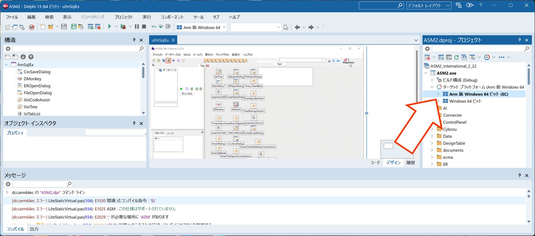The width and height of the screenshot is (535, 236).
Task: Close the ufmSqlEx editor tab
Action: coord(174,40)
